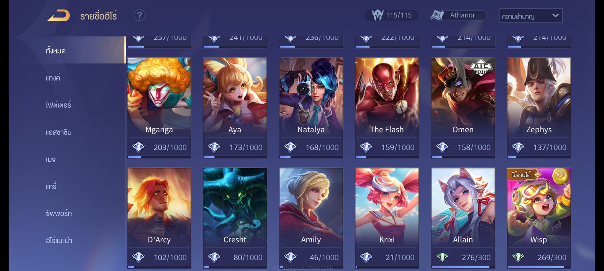Expand the ความชำนาญ sort dropdown

(x=530, y=16)
